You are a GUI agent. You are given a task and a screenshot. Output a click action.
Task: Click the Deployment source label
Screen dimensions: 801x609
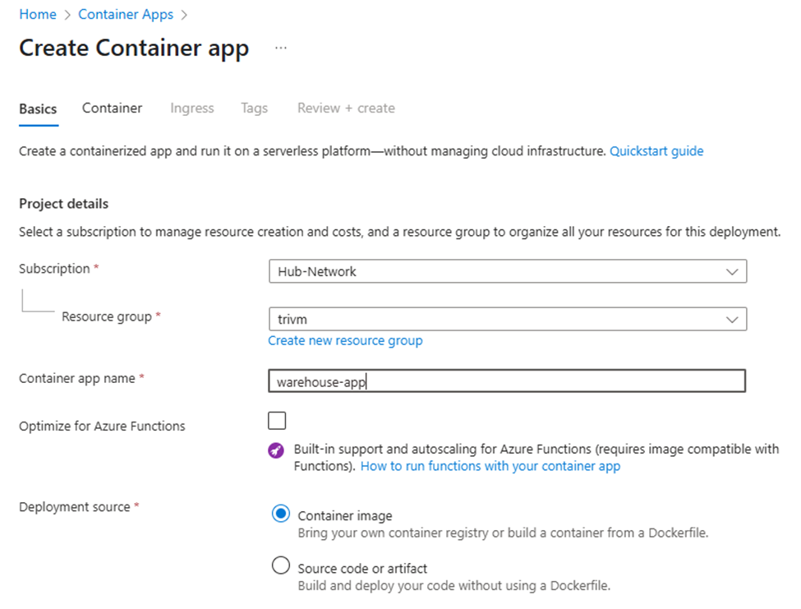pyautogui.click(x=75, y=507)
